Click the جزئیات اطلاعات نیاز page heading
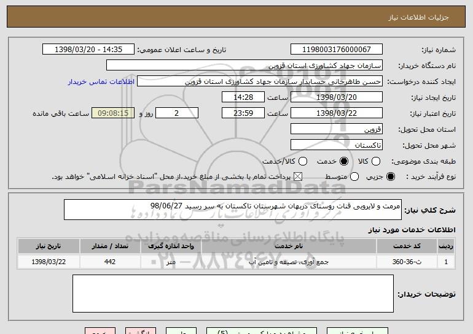The height and width of the screenshot is (334, 473). coord(418,17)
